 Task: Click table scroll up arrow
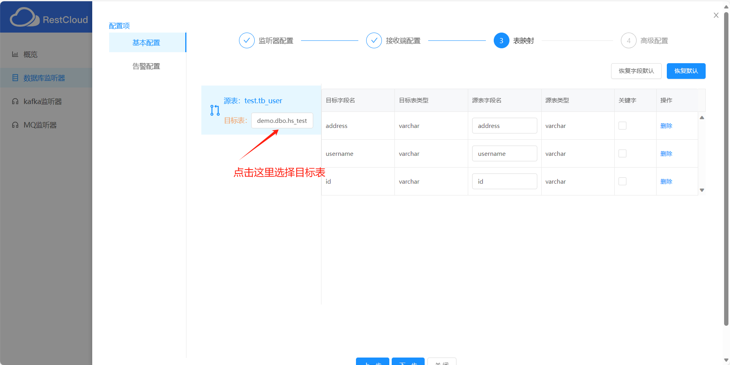702,117
